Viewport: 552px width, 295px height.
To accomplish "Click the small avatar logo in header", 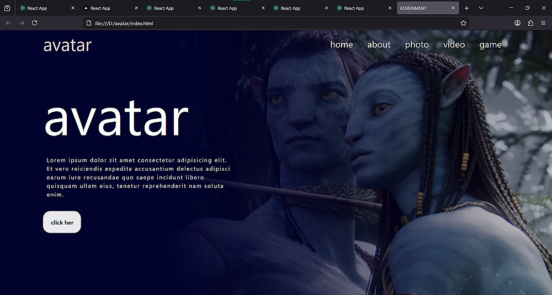I will pos(67,46).
